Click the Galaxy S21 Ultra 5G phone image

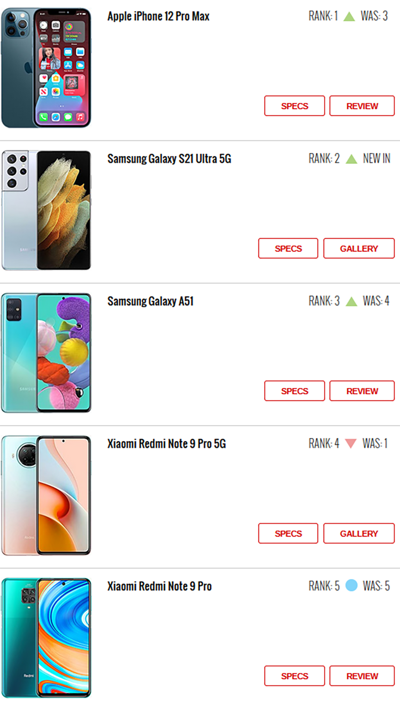(46, 210)
